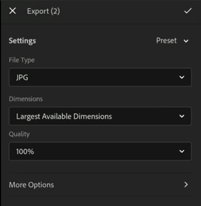Screen dimensions: 201x206
Task: Open the File Type JPG dropdown
Action: click(100, 77)
